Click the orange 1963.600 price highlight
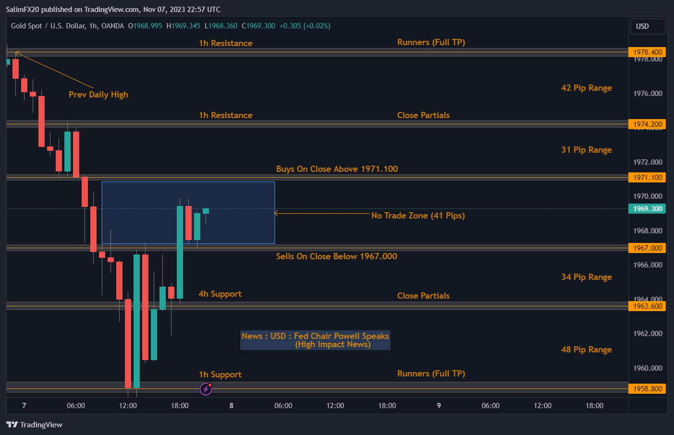The image size is (674, 435). coord(646,305)
